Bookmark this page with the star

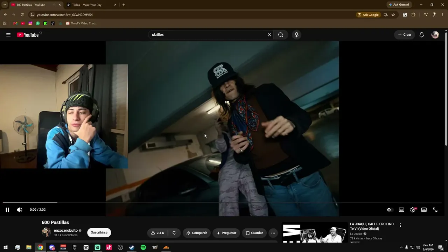point(393,15)
